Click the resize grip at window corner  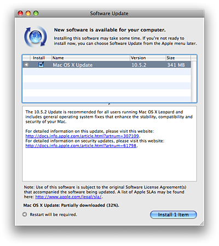(202, 223)
